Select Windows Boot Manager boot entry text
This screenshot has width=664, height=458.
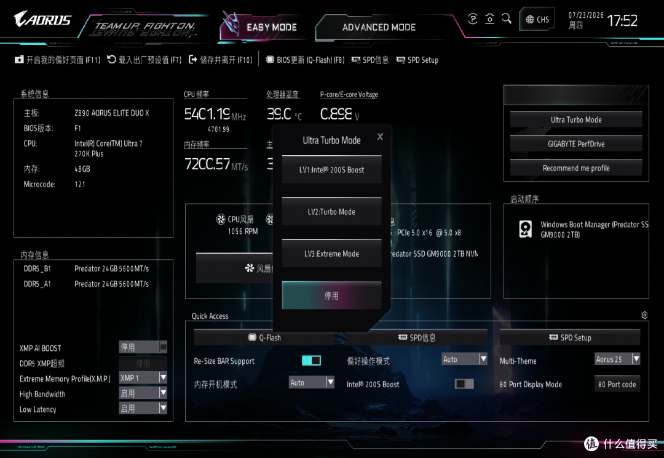(x=594, y=230)
